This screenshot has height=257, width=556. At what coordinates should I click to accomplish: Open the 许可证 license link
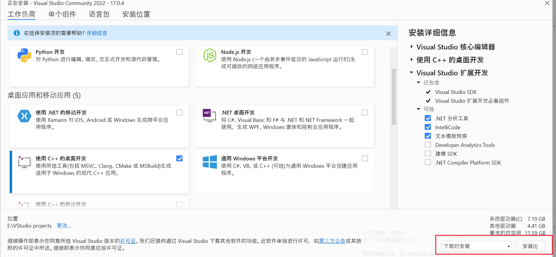(128, 241)
